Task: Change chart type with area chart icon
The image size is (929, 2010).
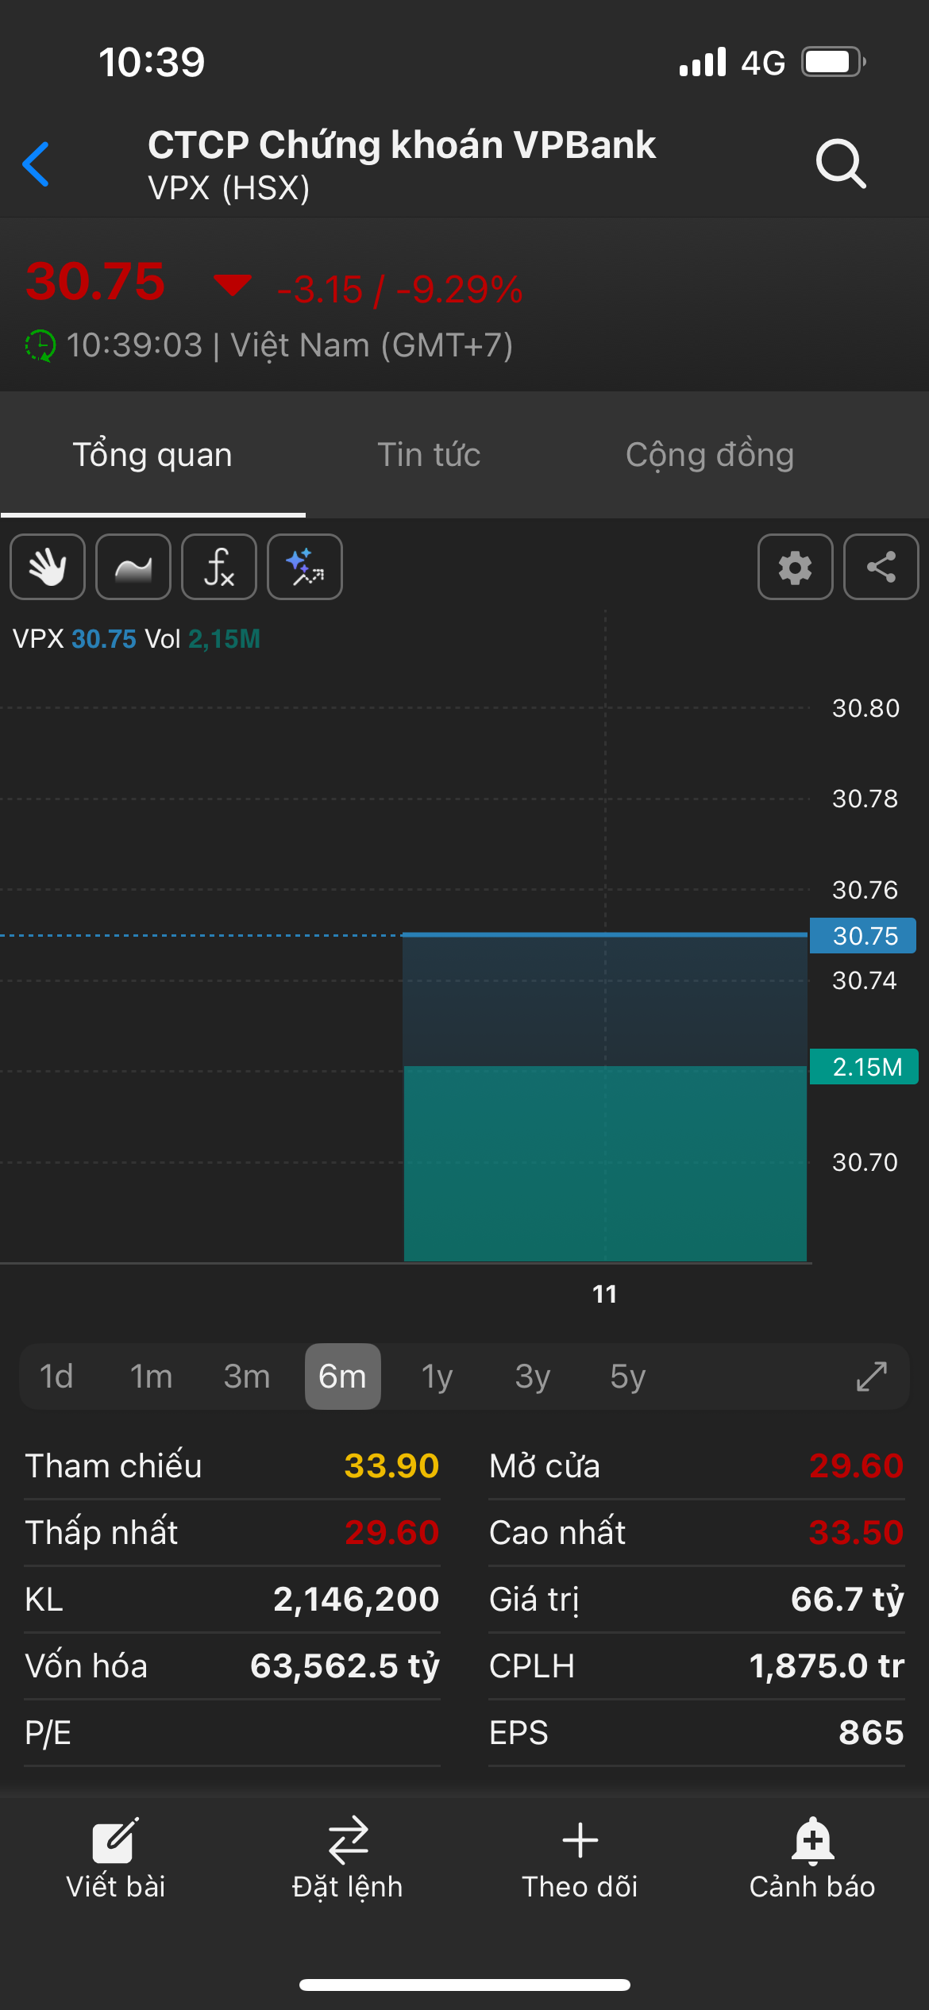Action: point(133,567)
